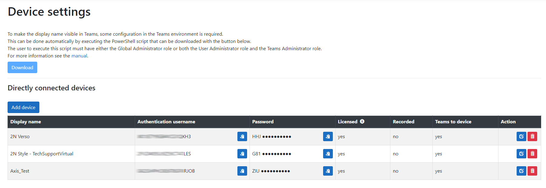
Task: Download the PowerShell script
Action: 22,67
